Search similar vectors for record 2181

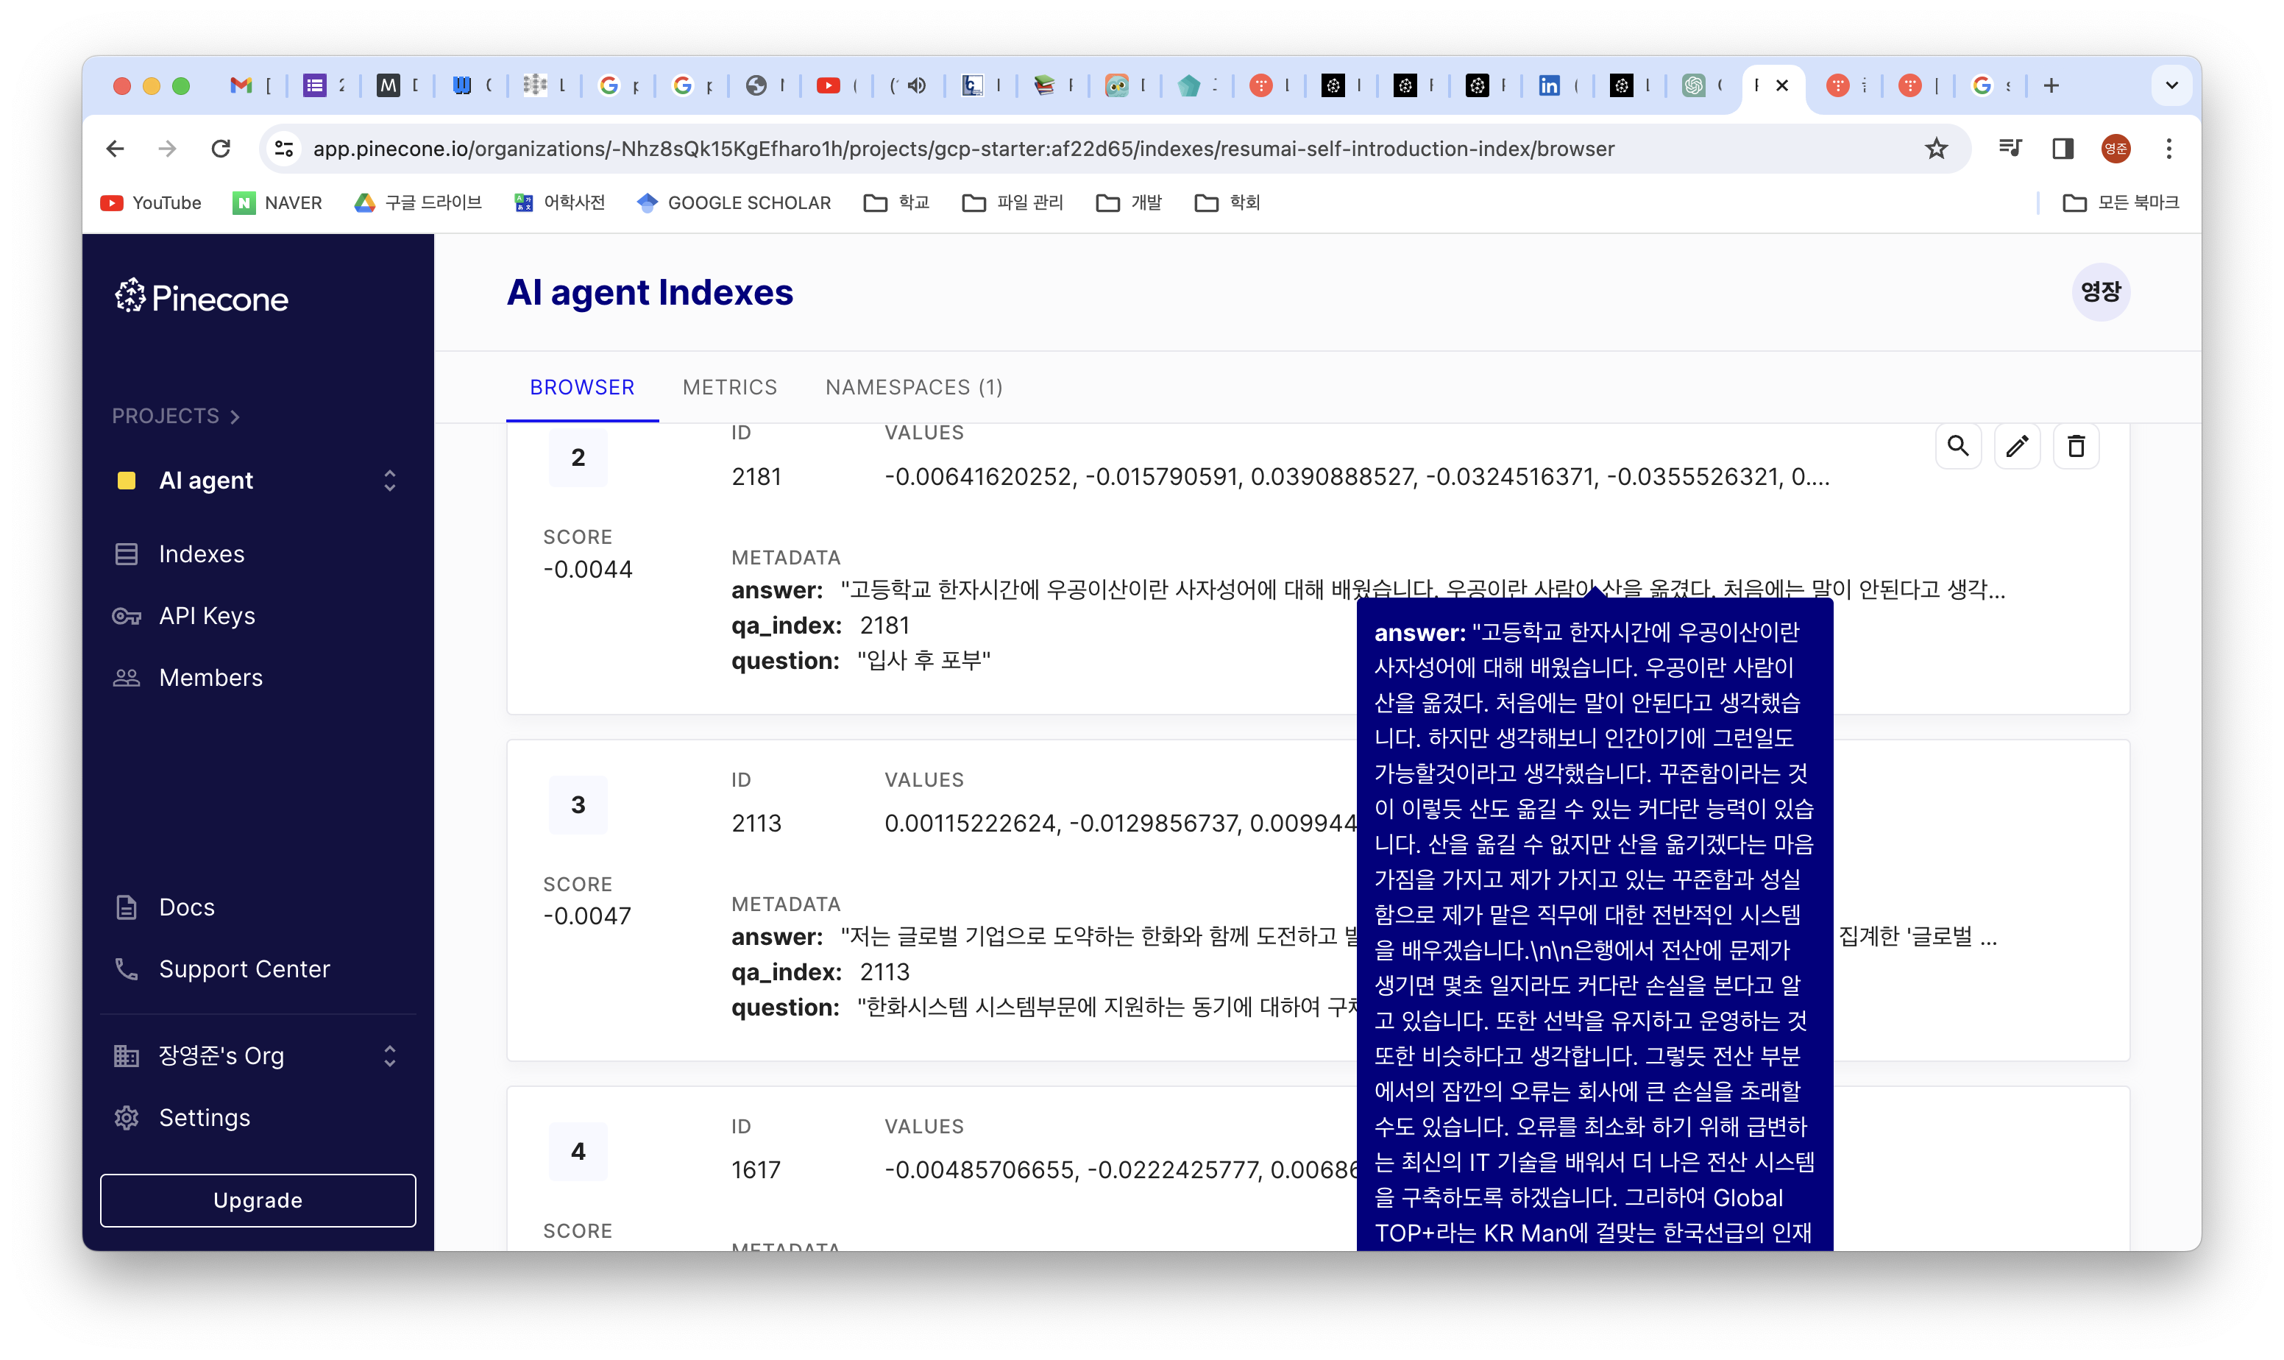[x=1958, y=446]
